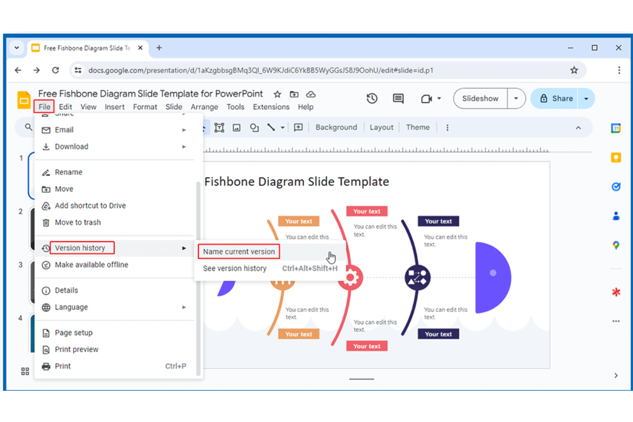Viewport: 633px width, 422px height.
Task: Choose Name current version from the submenu
Action: tap(238, 251)
